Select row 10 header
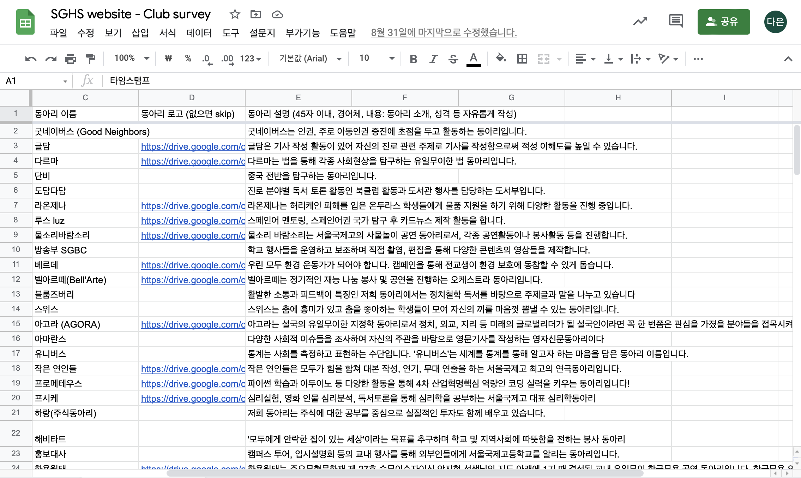801x478 pixels. click(x=16, y=250)
